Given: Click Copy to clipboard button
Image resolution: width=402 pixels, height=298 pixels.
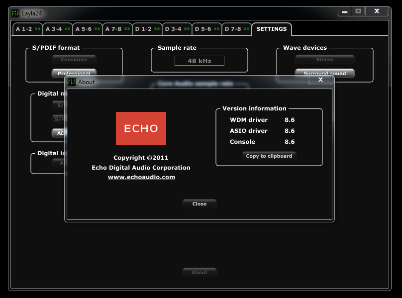Looking at the screenshot, I should tap(269, 156).
